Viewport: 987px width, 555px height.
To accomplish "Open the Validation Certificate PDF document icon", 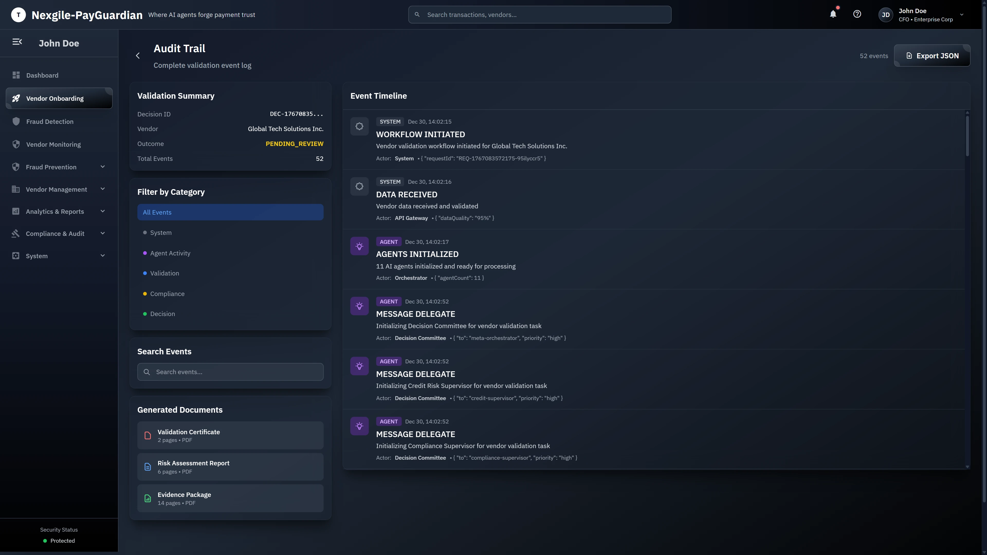I will click(x=148, y=436).
